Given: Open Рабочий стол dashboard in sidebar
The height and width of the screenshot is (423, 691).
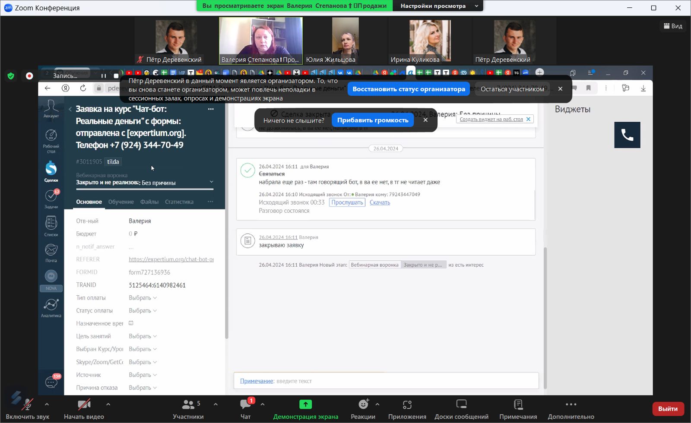Looking at the screenshot, I should tap(51, 141).
